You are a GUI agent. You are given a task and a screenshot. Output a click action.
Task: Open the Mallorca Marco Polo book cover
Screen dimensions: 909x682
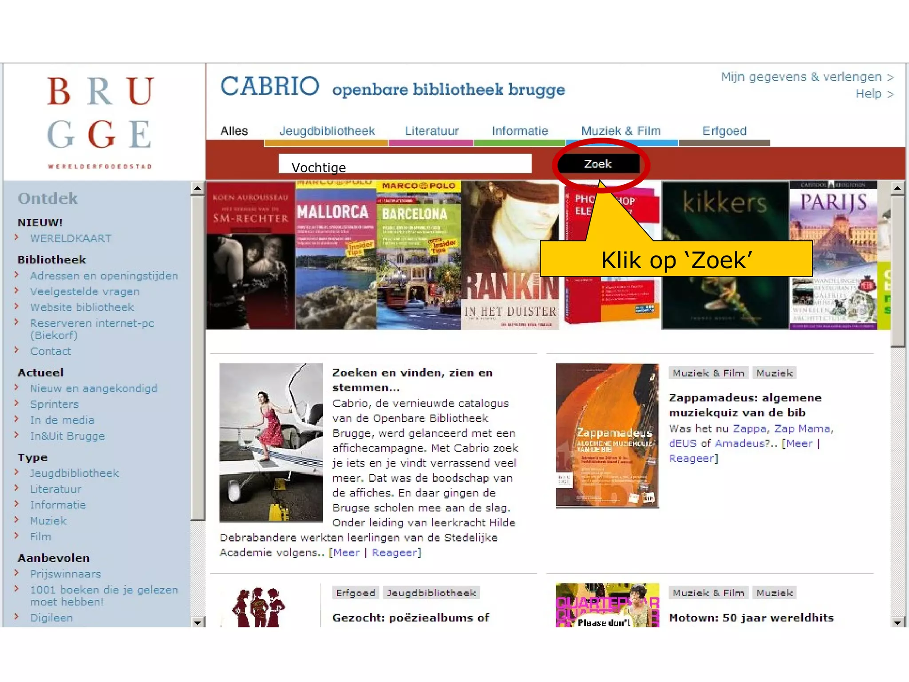(x=336, y=255)
